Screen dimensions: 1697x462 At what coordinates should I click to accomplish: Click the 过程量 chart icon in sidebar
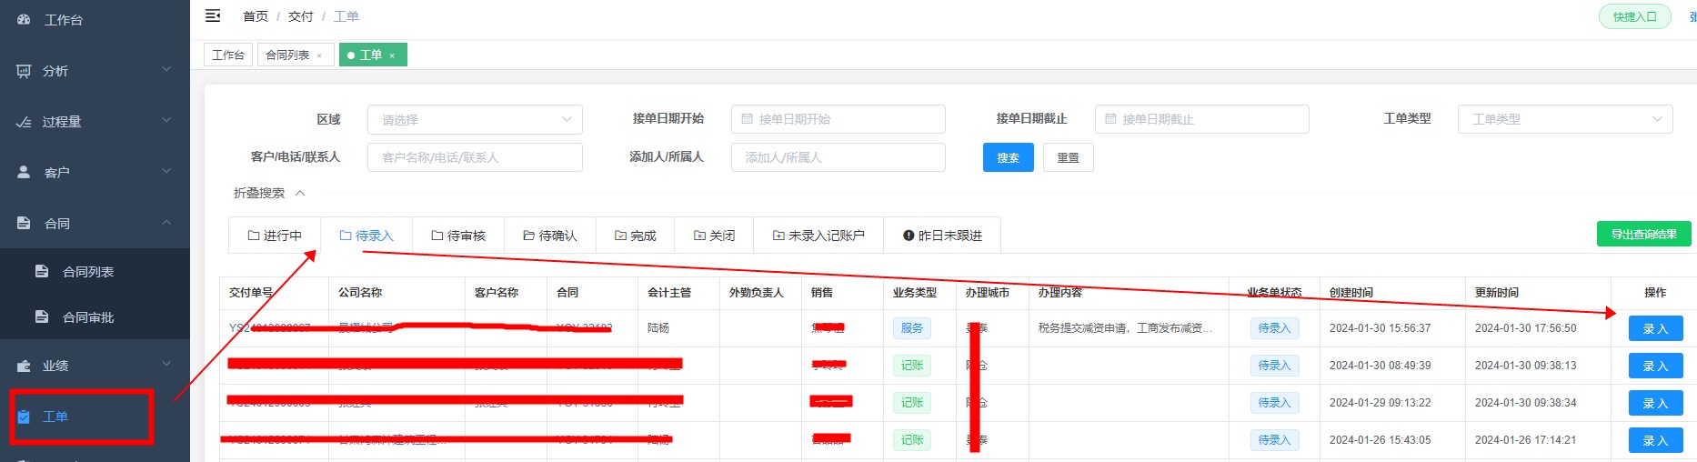point(24,122)
